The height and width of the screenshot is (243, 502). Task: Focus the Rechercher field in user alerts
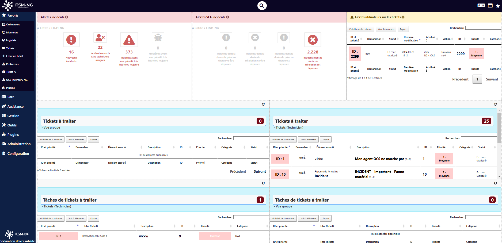pyautogui.click(x=483, y=28)
